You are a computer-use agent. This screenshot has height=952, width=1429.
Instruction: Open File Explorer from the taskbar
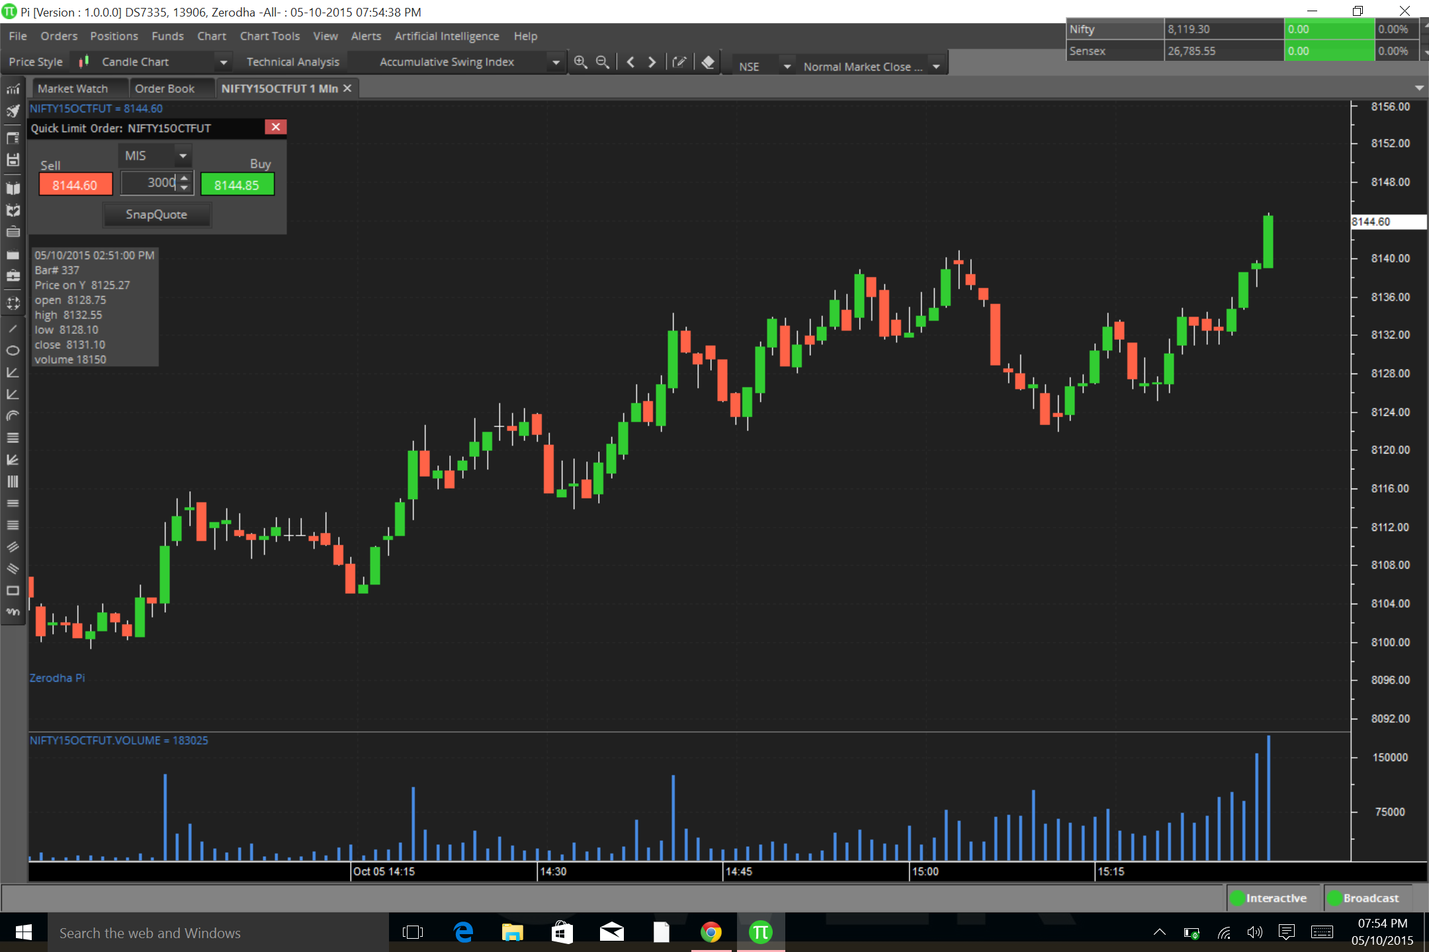pos(513,932)
